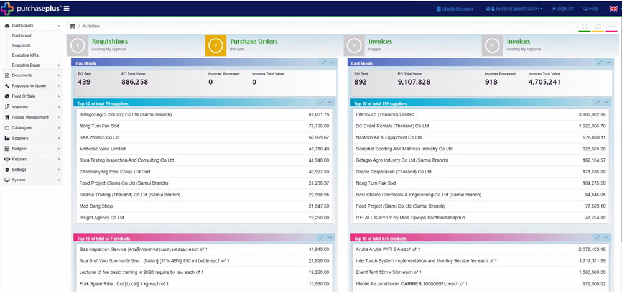Click the shopping cart breadcrumb icon
622x294 pixels.
72,26
